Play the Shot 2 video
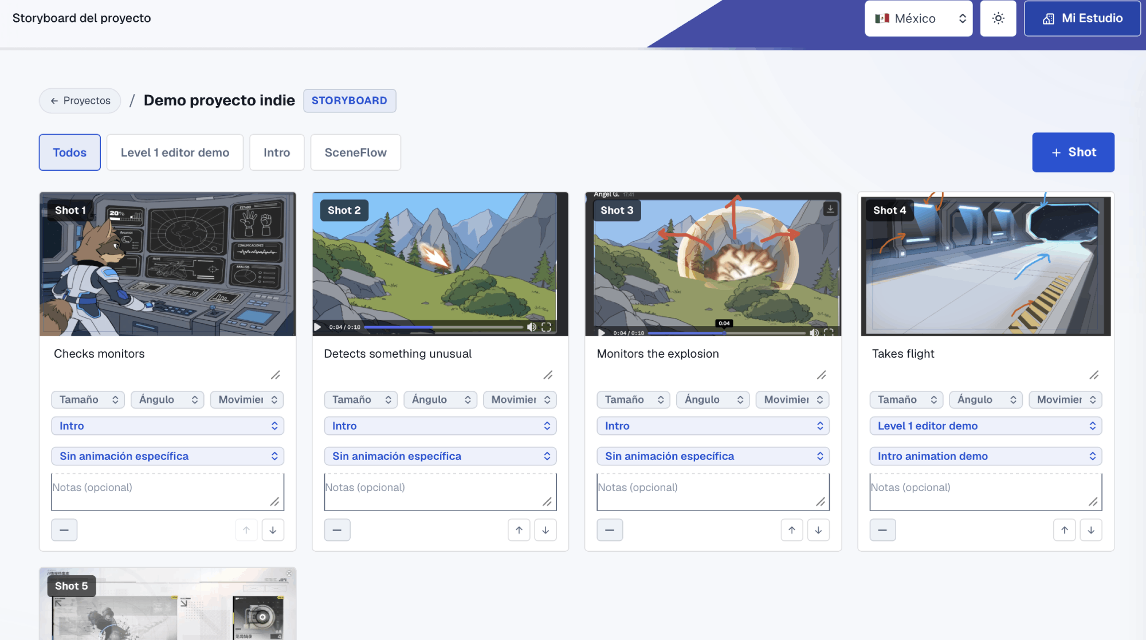Screen dimensions: 1146x640 (x=317, y=327)
